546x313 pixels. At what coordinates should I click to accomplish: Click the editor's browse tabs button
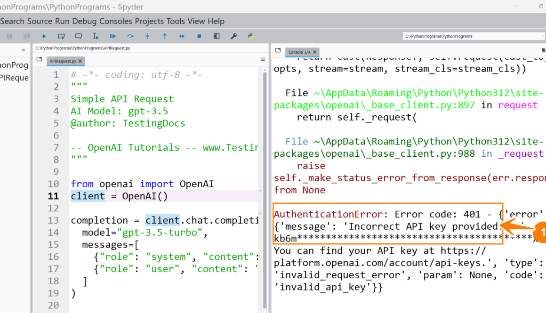pyautogui.click(x=40, y=60)
